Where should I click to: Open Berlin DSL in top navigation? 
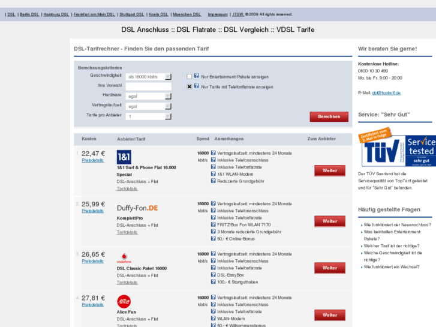(29, 14)
